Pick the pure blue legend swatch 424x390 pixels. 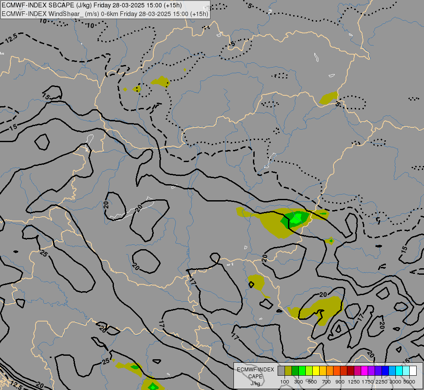pyautogui.click(x=385, y=370)
